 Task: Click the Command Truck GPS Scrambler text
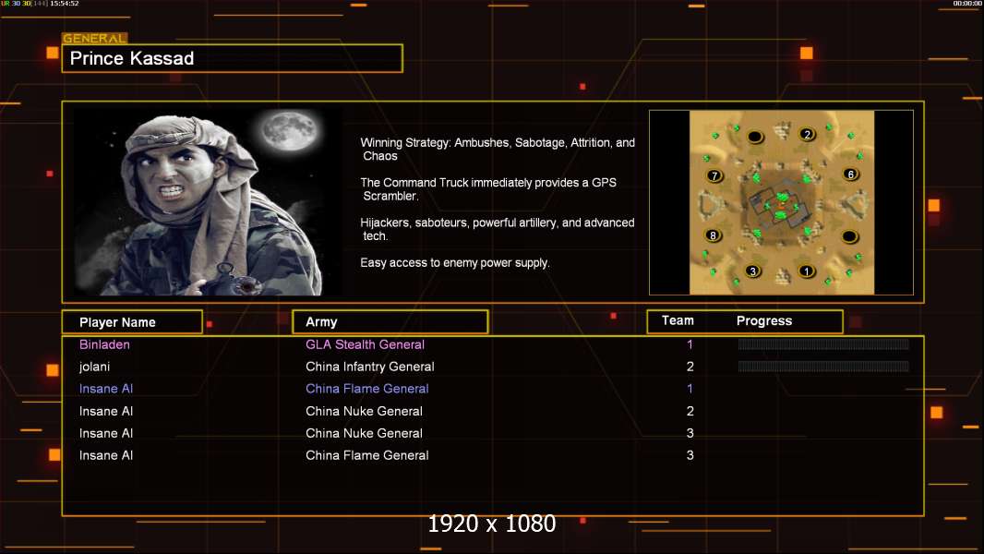(x=488, y=189)
